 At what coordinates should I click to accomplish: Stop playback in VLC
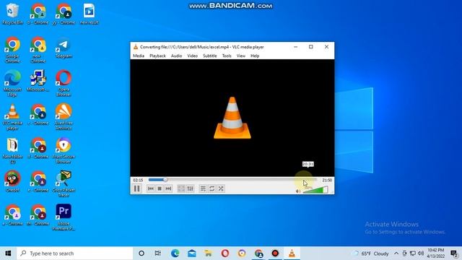pyautogui.click(x=160, y=188)
